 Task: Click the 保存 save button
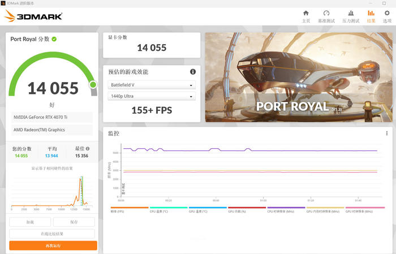click(x=74, y=222)
